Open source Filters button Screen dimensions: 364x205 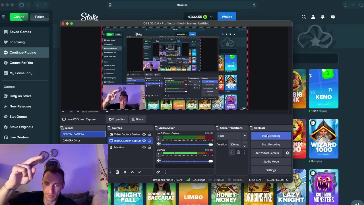(138, 119)
